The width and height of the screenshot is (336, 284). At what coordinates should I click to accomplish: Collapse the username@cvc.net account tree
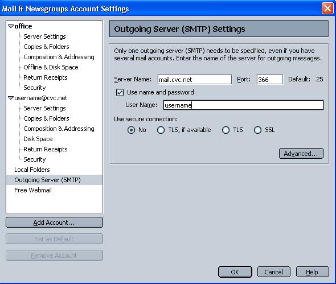click(11, 98)
